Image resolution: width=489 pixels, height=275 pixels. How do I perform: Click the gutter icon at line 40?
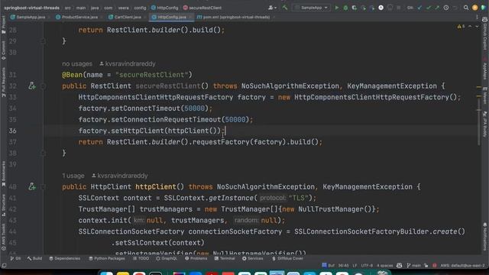tap(32, 186)
